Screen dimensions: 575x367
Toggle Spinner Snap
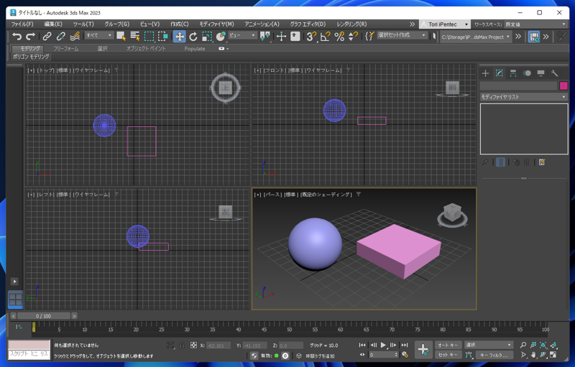click(353, 36)
